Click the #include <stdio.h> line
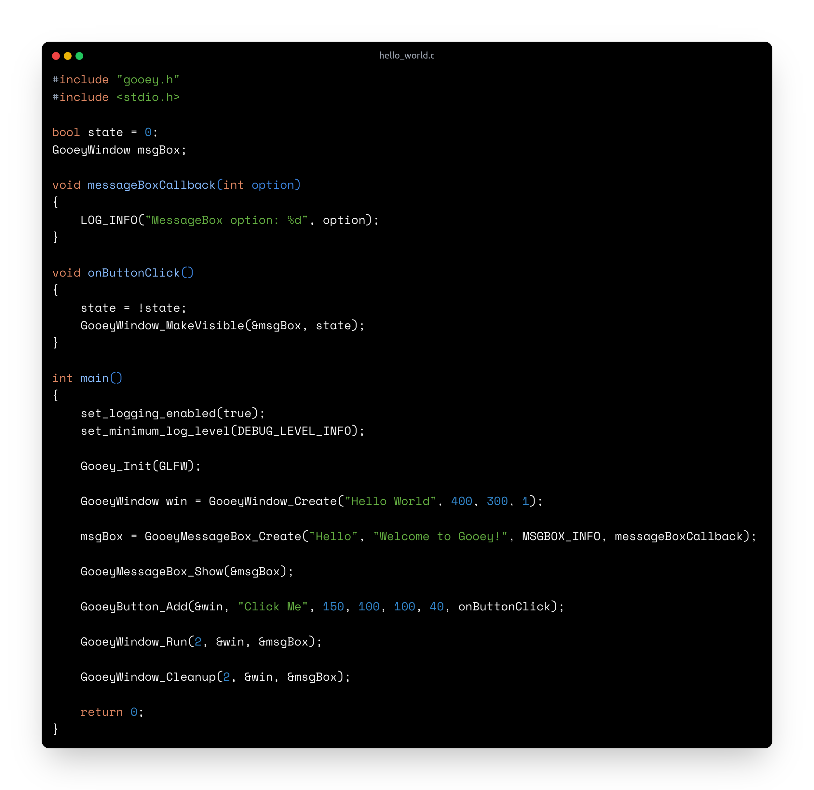Image resolution: width=814 pixels, height=790 pixels. pyautogui.click(x=116, y=97)
